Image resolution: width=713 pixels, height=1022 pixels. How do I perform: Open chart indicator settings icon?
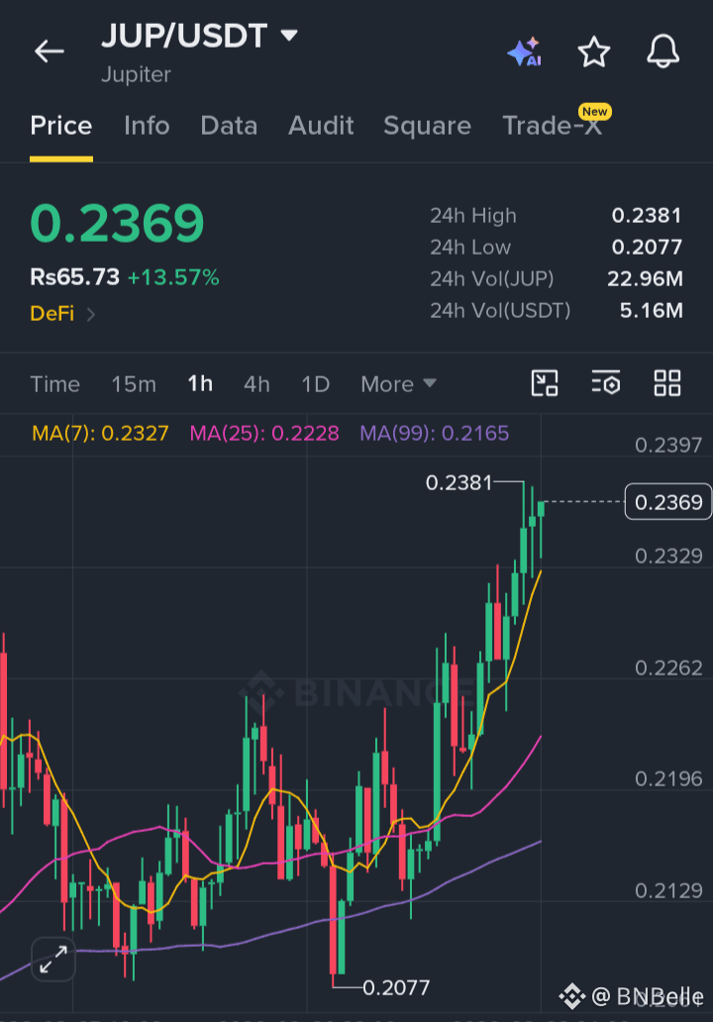(x=605, y=383)
